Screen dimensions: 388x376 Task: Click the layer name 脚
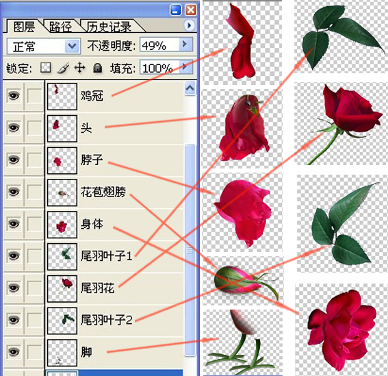[86, 352]
